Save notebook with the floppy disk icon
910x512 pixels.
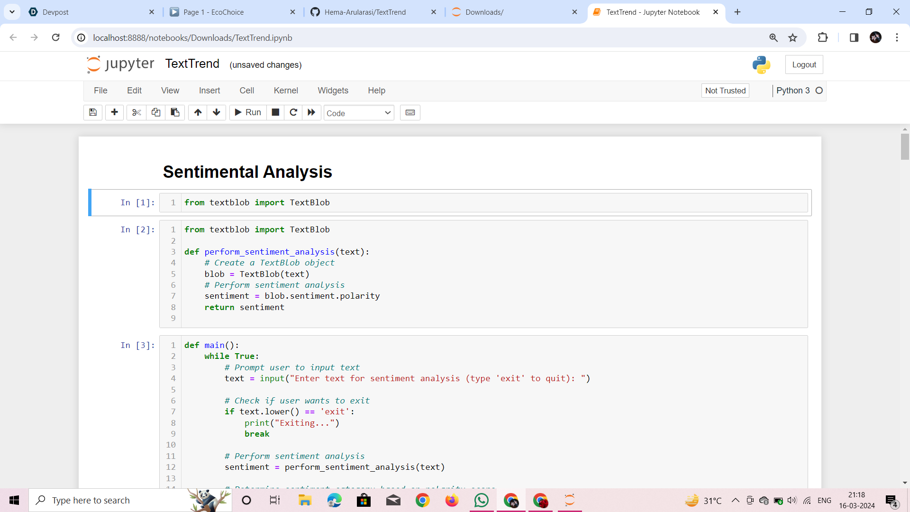93,112
